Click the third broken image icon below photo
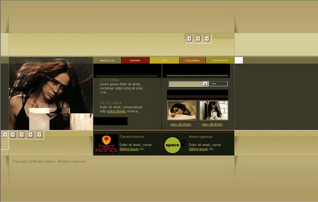The width and height of the screenshot is (318, 202). click(x=22, y=135)
